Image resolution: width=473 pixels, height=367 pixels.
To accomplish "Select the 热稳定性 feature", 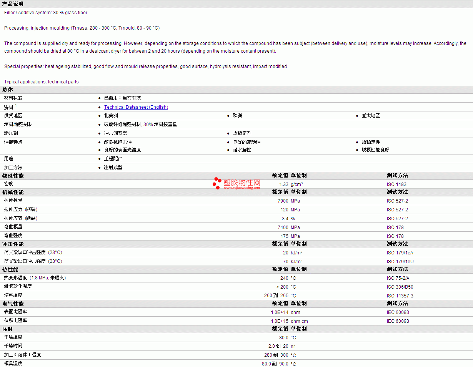I will tap(371, 142).
